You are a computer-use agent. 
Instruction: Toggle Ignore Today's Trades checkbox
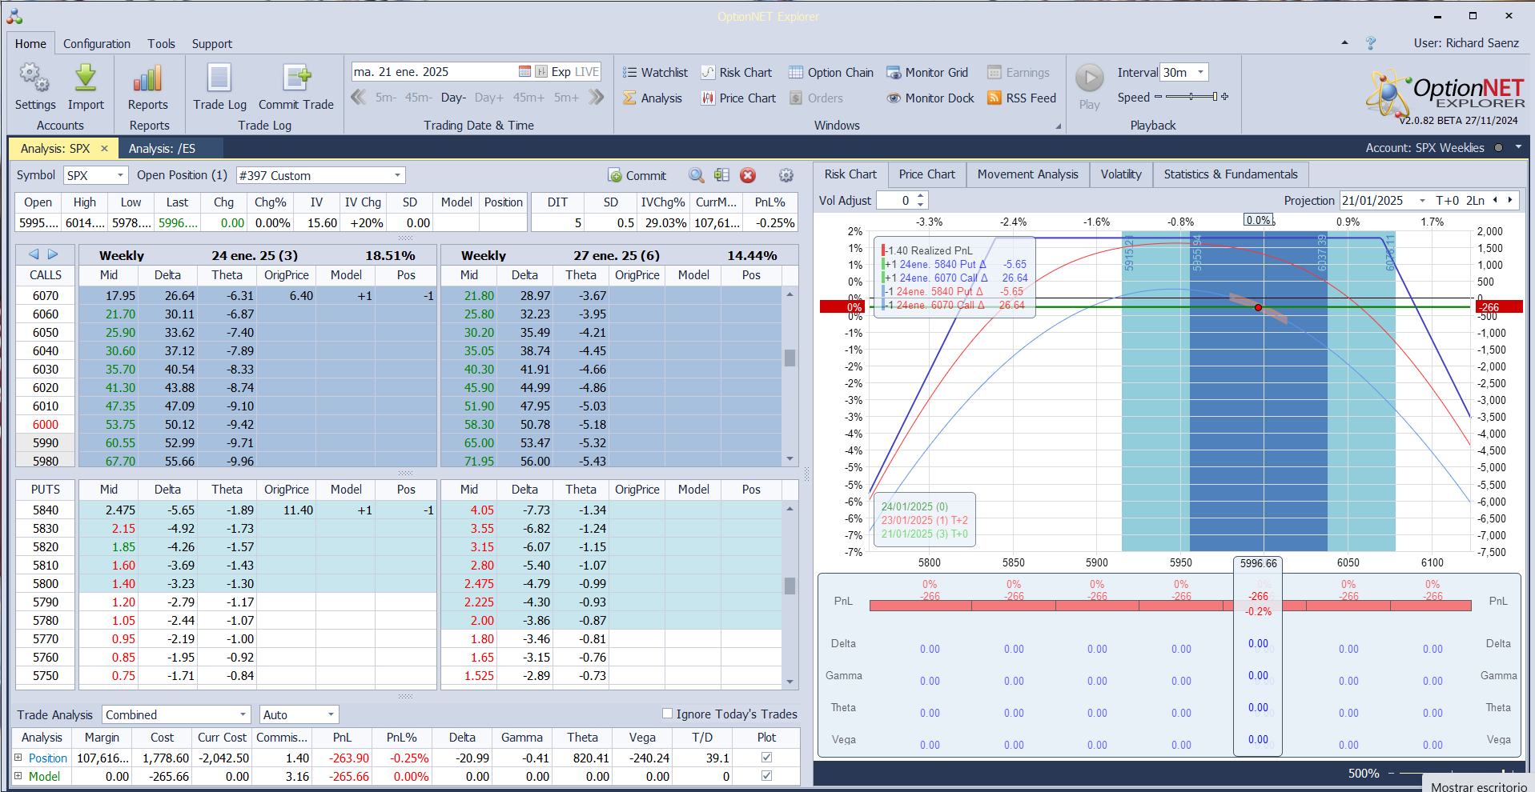click(667, 714)
